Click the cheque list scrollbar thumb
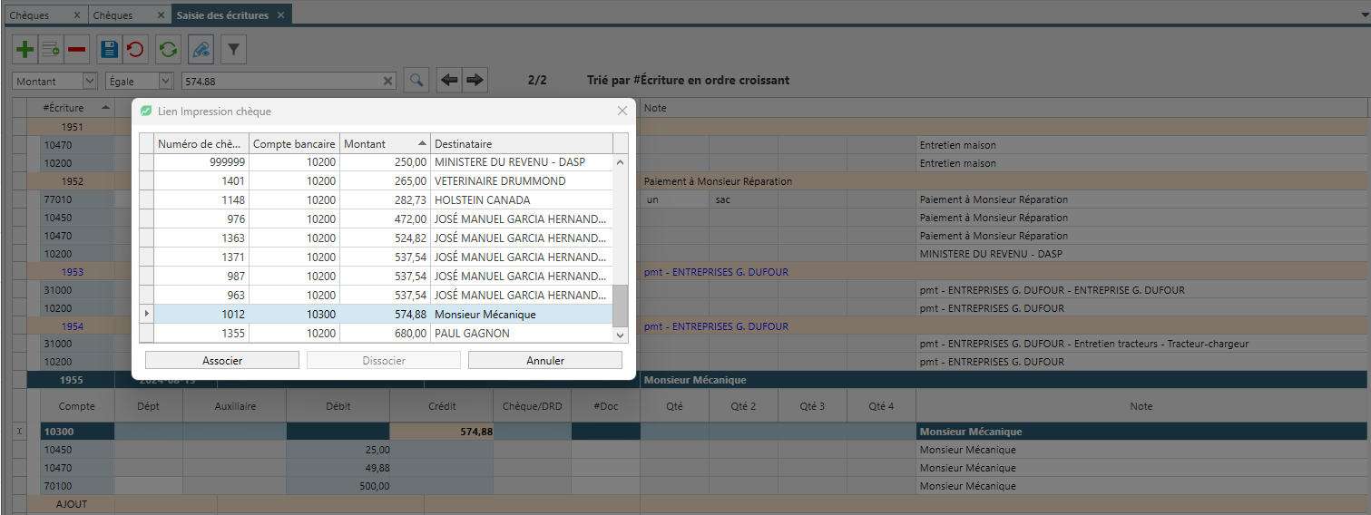The image size is (1371, 515). (621, 306)
